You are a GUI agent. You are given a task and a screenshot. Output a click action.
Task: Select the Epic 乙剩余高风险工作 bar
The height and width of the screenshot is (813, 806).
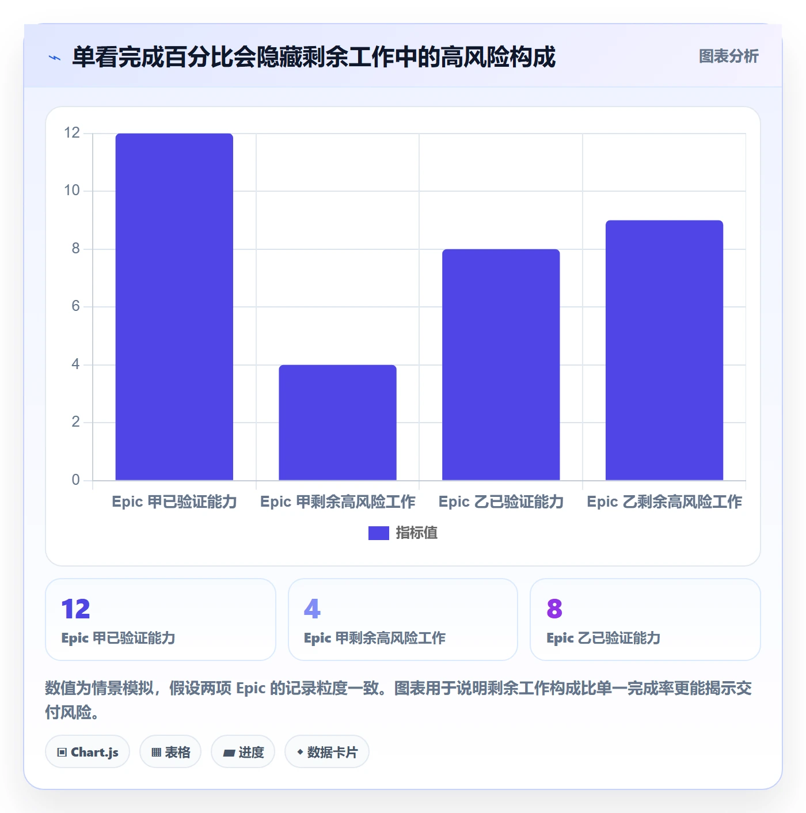point(664,350)
